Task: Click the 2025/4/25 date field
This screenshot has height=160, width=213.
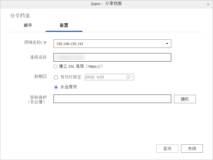Action: tap(109, 77)
